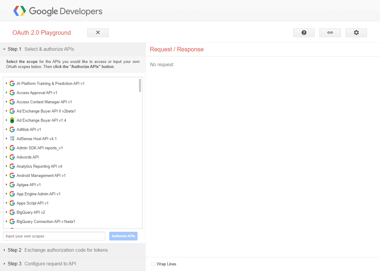
Task: Expand the Adwords API tree arrow
Action: pos(6,157)
